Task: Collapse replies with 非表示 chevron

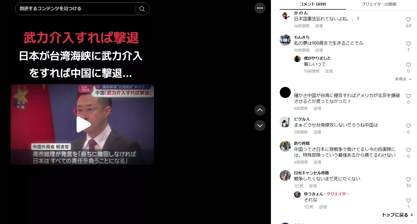Action: point(403,79)
